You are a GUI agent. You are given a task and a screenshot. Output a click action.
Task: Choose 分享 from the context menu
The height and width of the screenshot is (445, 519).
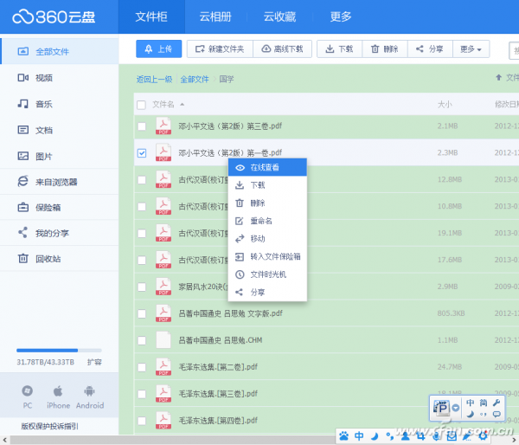coord(267,293)
